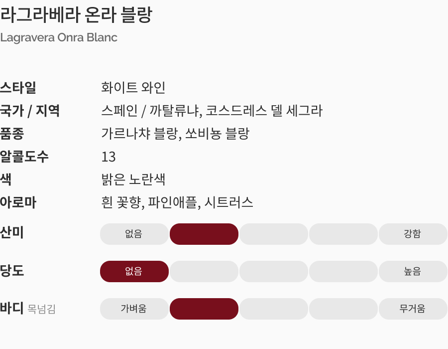Viewport: 448px width, 349px height.
Task: Click the 가르나챠 블랑, 쏘비뇽 블랑 grape text
Action: point(175,134)
